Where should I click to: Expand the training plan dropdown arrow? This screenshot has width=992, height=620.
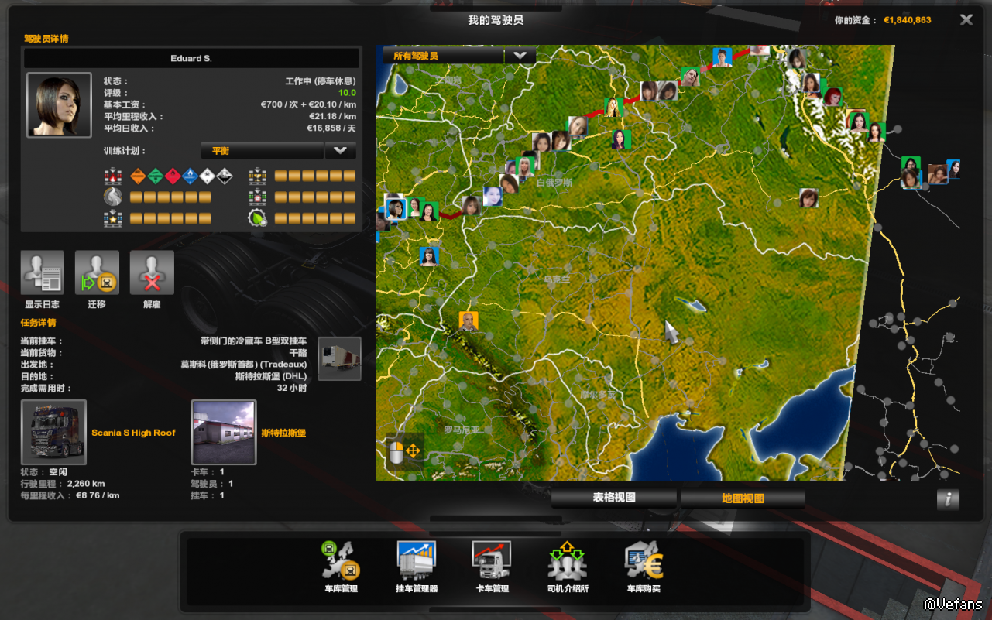340,150
